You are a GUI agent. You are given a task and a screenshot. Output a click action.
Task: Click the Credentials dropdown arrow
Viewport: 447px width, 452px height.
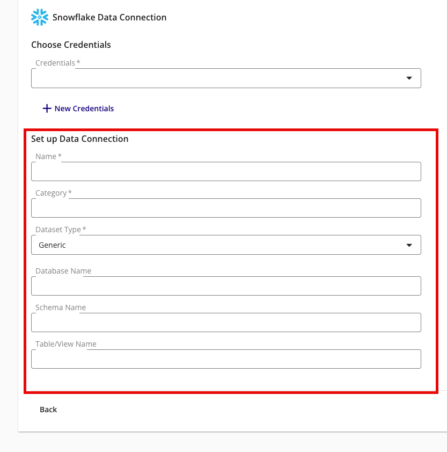409,78
